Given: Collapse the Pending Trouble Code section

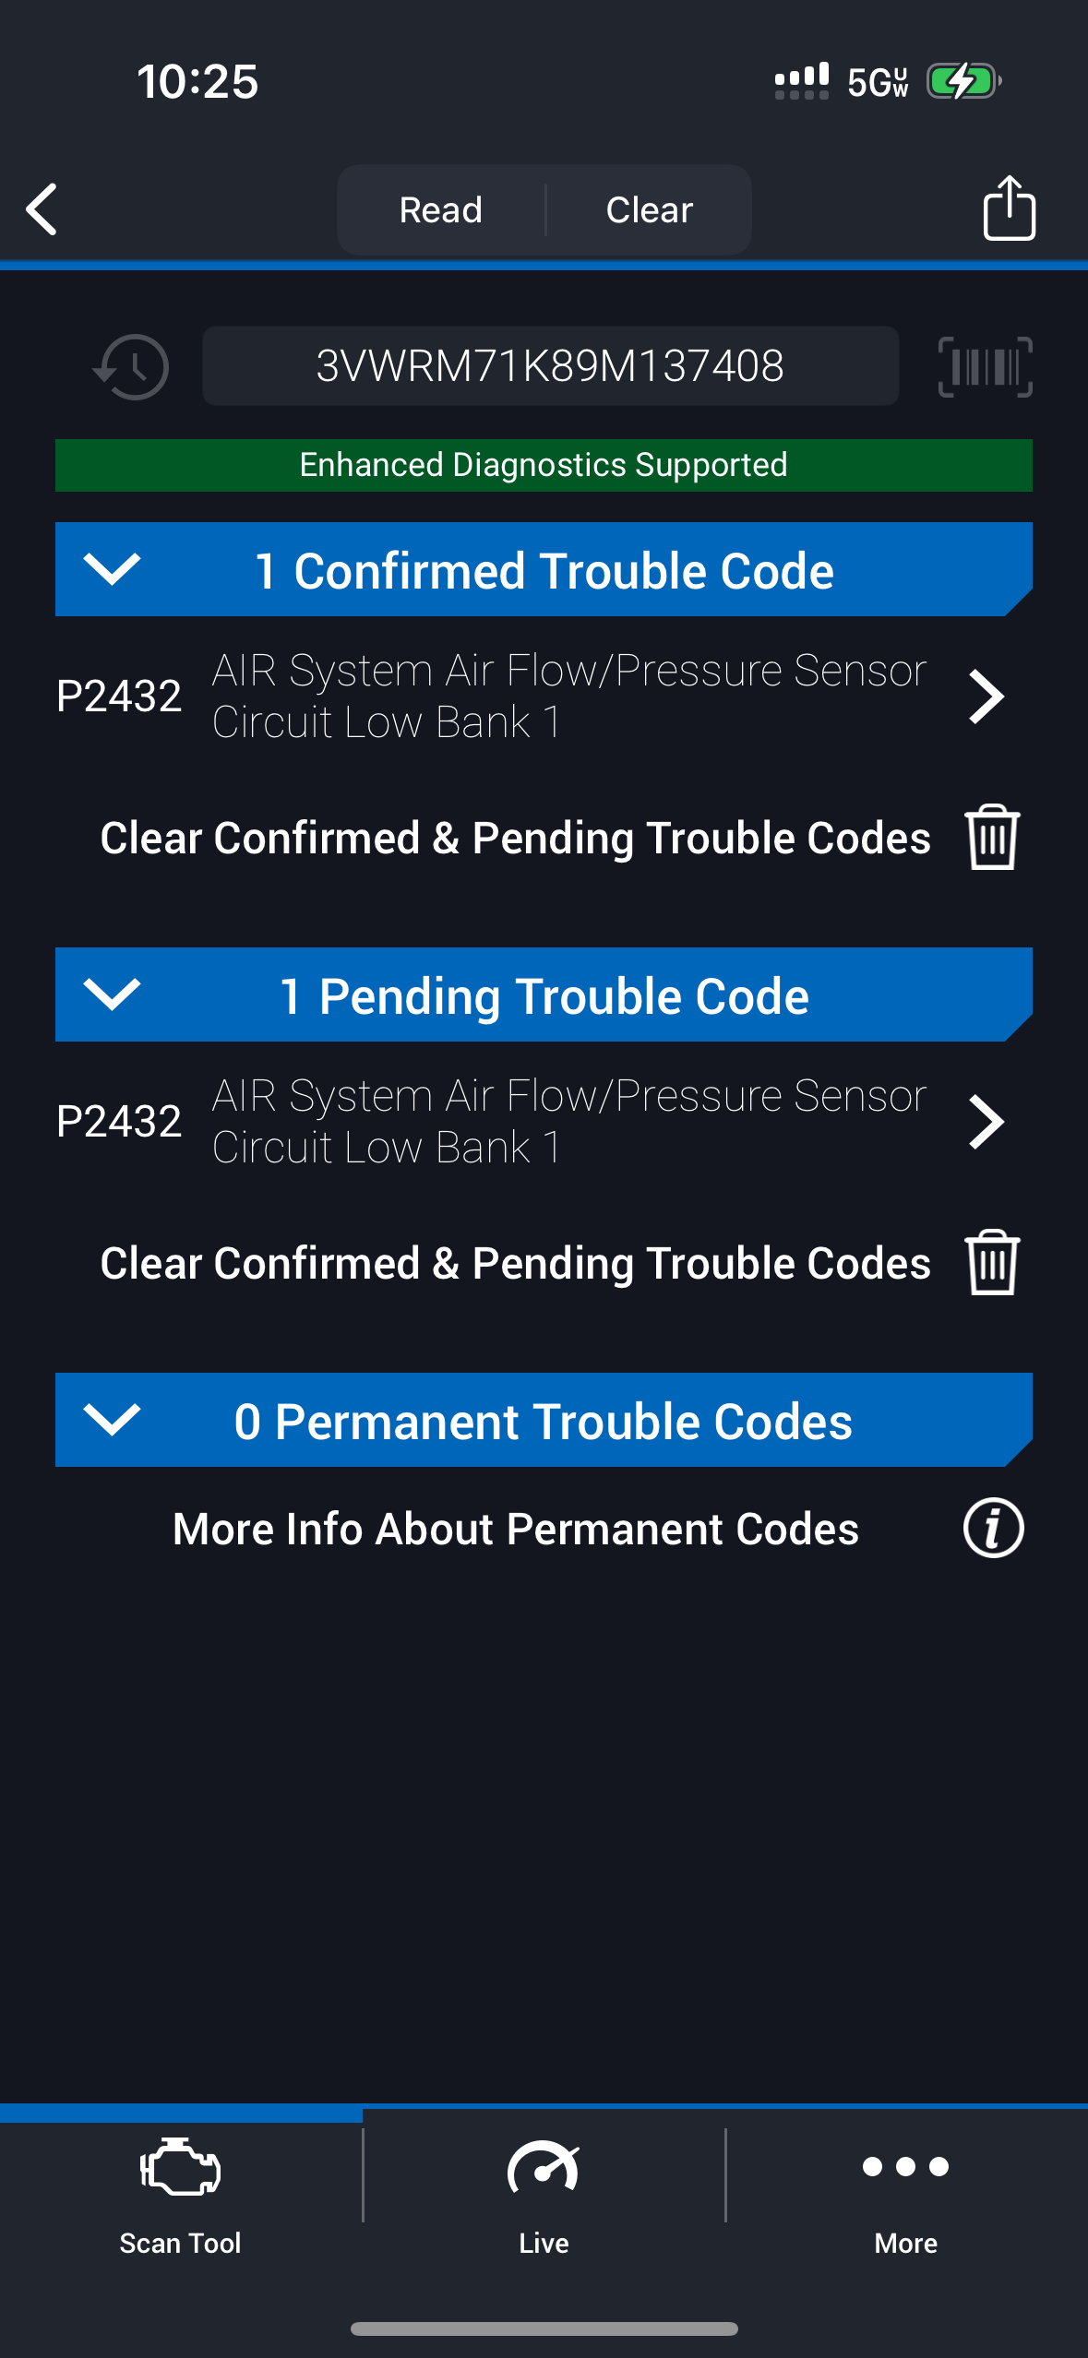Looking at the screenshot, I should tap(112, 994).
